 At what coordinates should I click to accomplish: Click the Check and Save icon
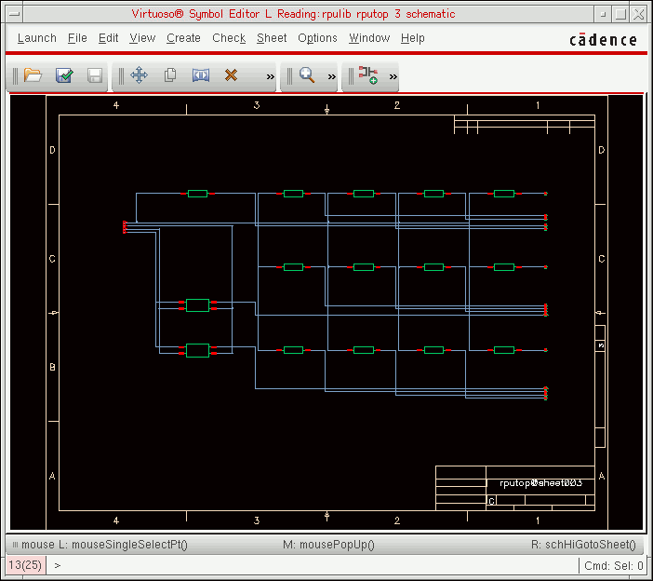click(64, 75)
